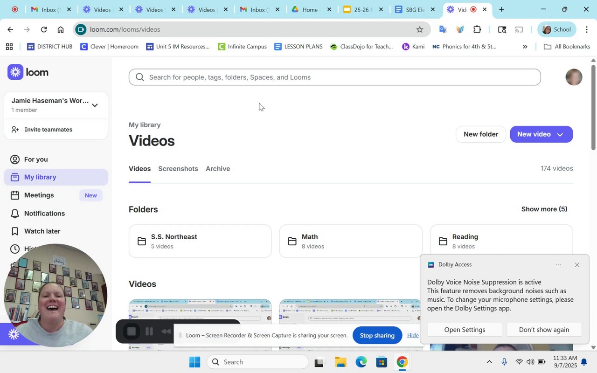The width and height of the screenshot is (597, 373).
Task: Click the Invite teammates person icon
Action: pyautogui.click(x=15, y=130)
